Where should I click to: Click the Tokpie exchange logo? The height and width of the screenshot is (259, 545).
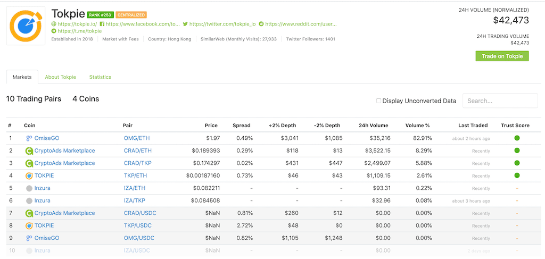[26, 26]
